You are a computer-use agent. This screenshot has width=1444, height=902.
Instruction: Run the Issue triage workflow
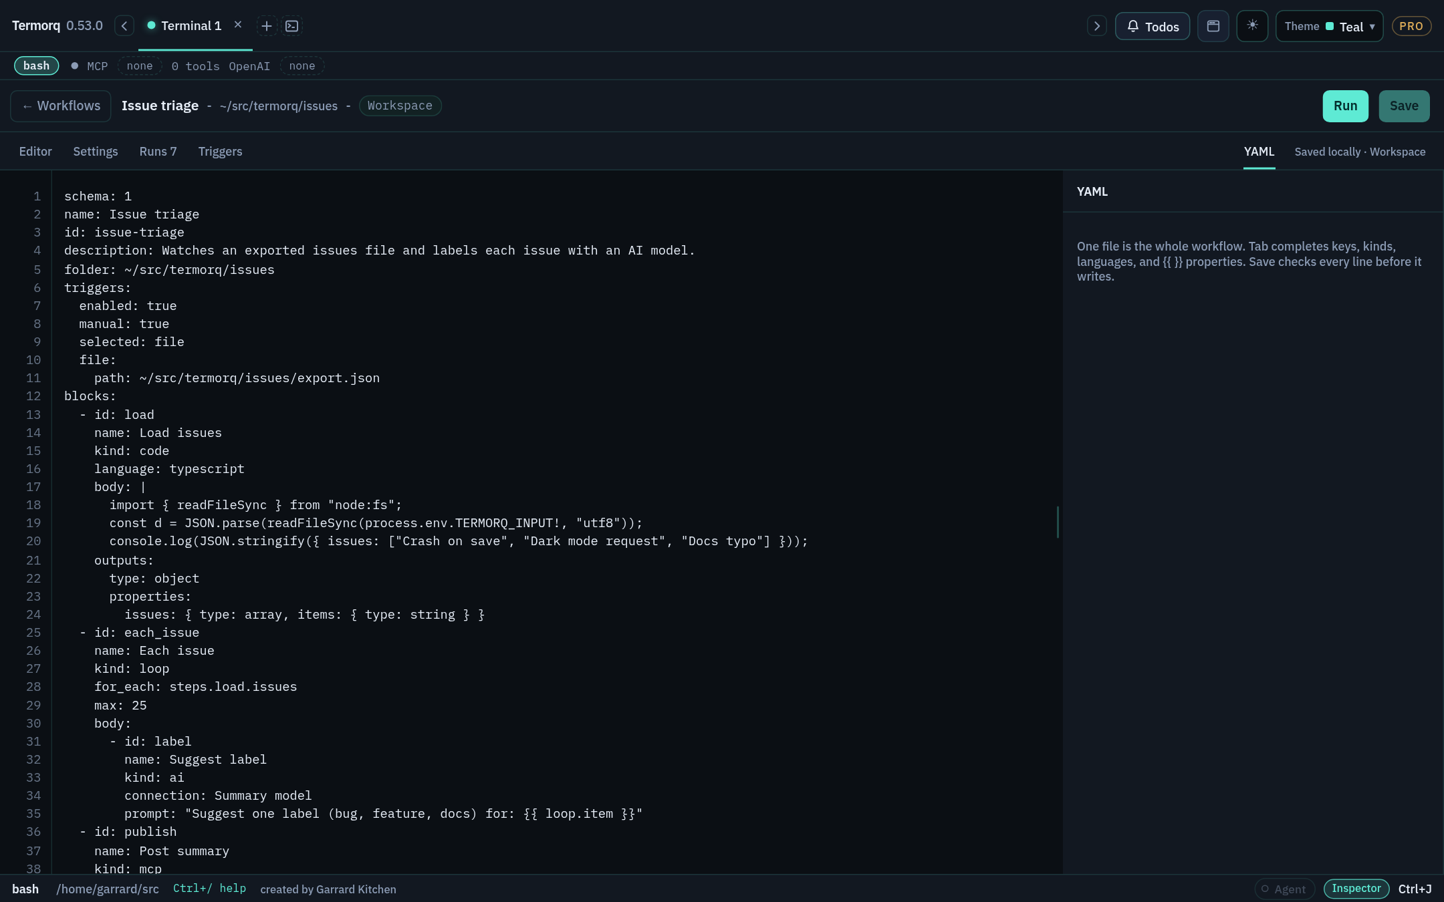[1345, 106]
